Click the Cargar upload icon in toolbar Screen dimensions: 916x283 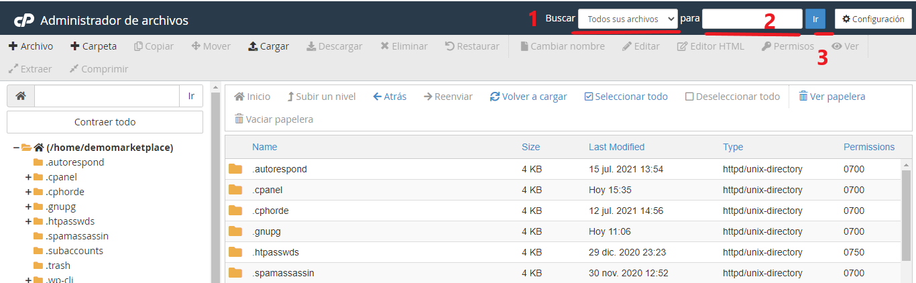[x=253, y=46]
